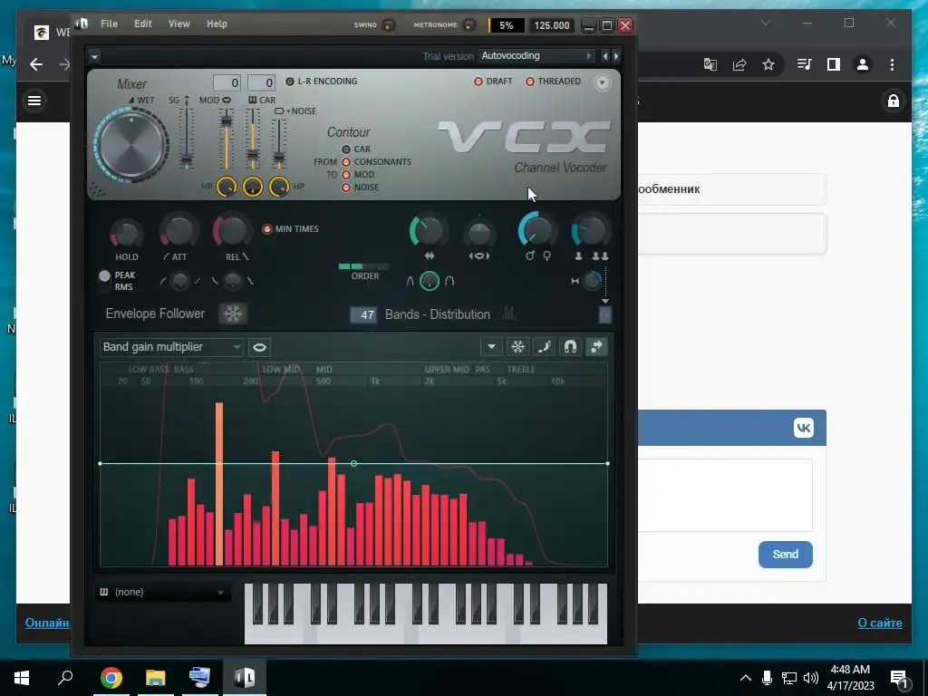Open plugin options arrow at top-left

94,56
